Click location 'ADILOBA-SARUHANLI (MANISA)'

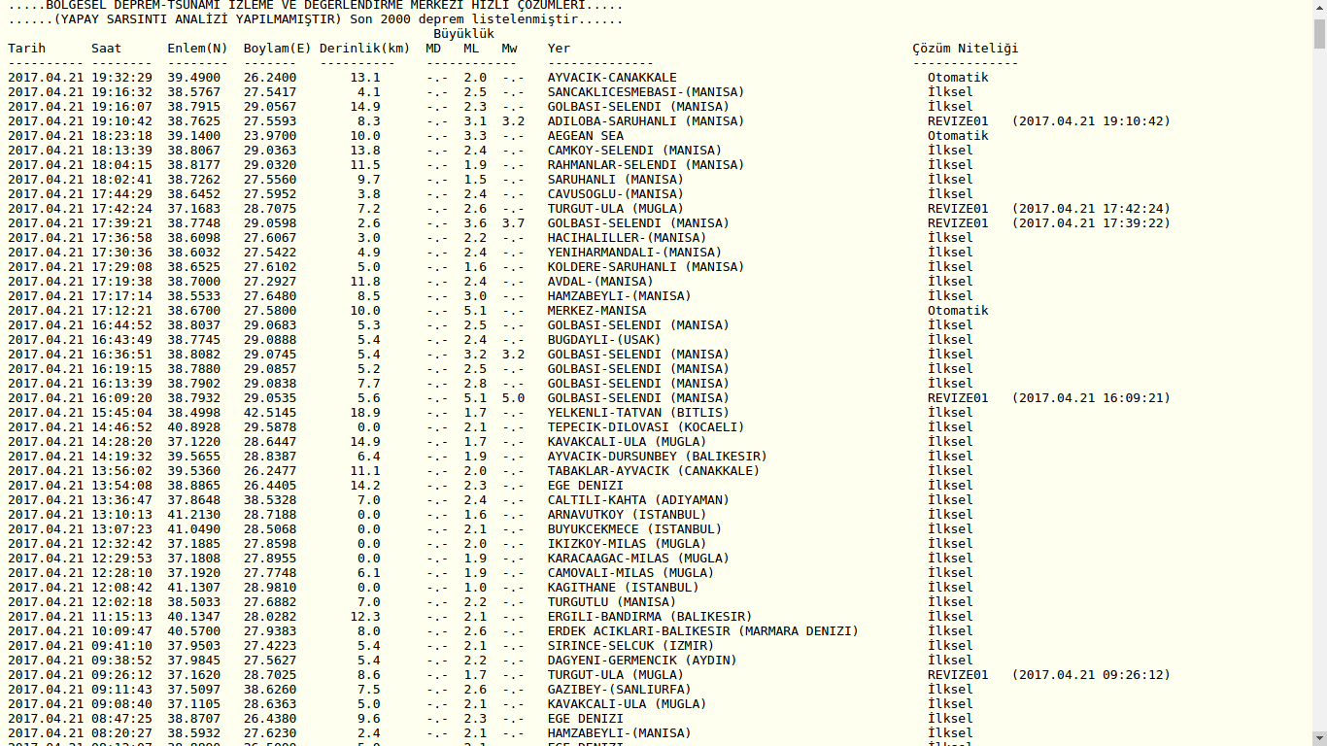click(646, 121)
